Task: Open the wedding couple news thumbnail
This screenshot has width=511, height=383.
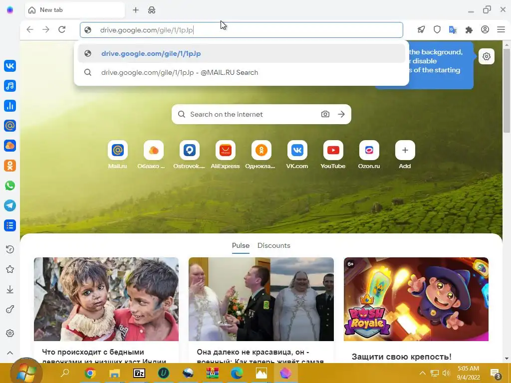Action: (261, 299)
